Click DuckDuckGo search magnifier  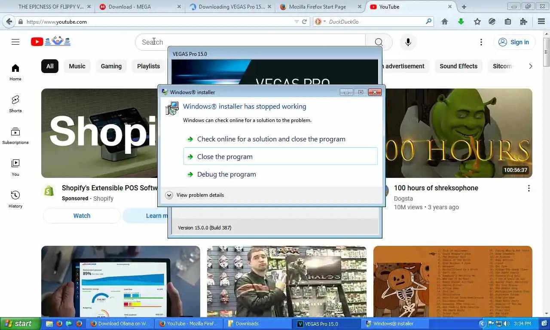tap(428, 21)
